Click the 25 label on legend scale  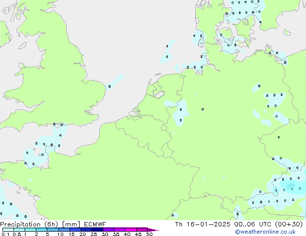click(x=94, y=235)
